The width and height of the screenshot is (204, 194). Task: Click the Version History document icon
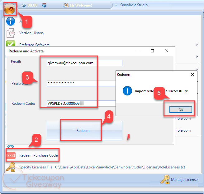coord(11,33)
